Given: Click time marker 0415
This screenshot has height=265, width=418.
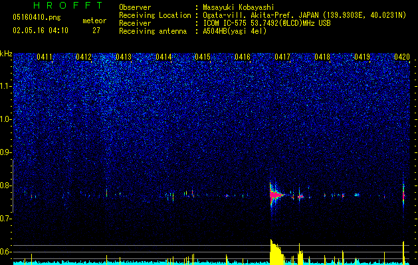Looking at the screenshot, I should (203, 57).
